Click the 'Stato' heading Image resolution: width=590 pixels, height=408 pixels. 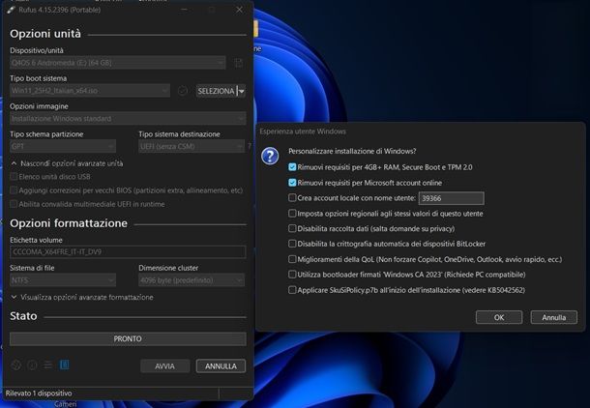[x=23, y=316]
